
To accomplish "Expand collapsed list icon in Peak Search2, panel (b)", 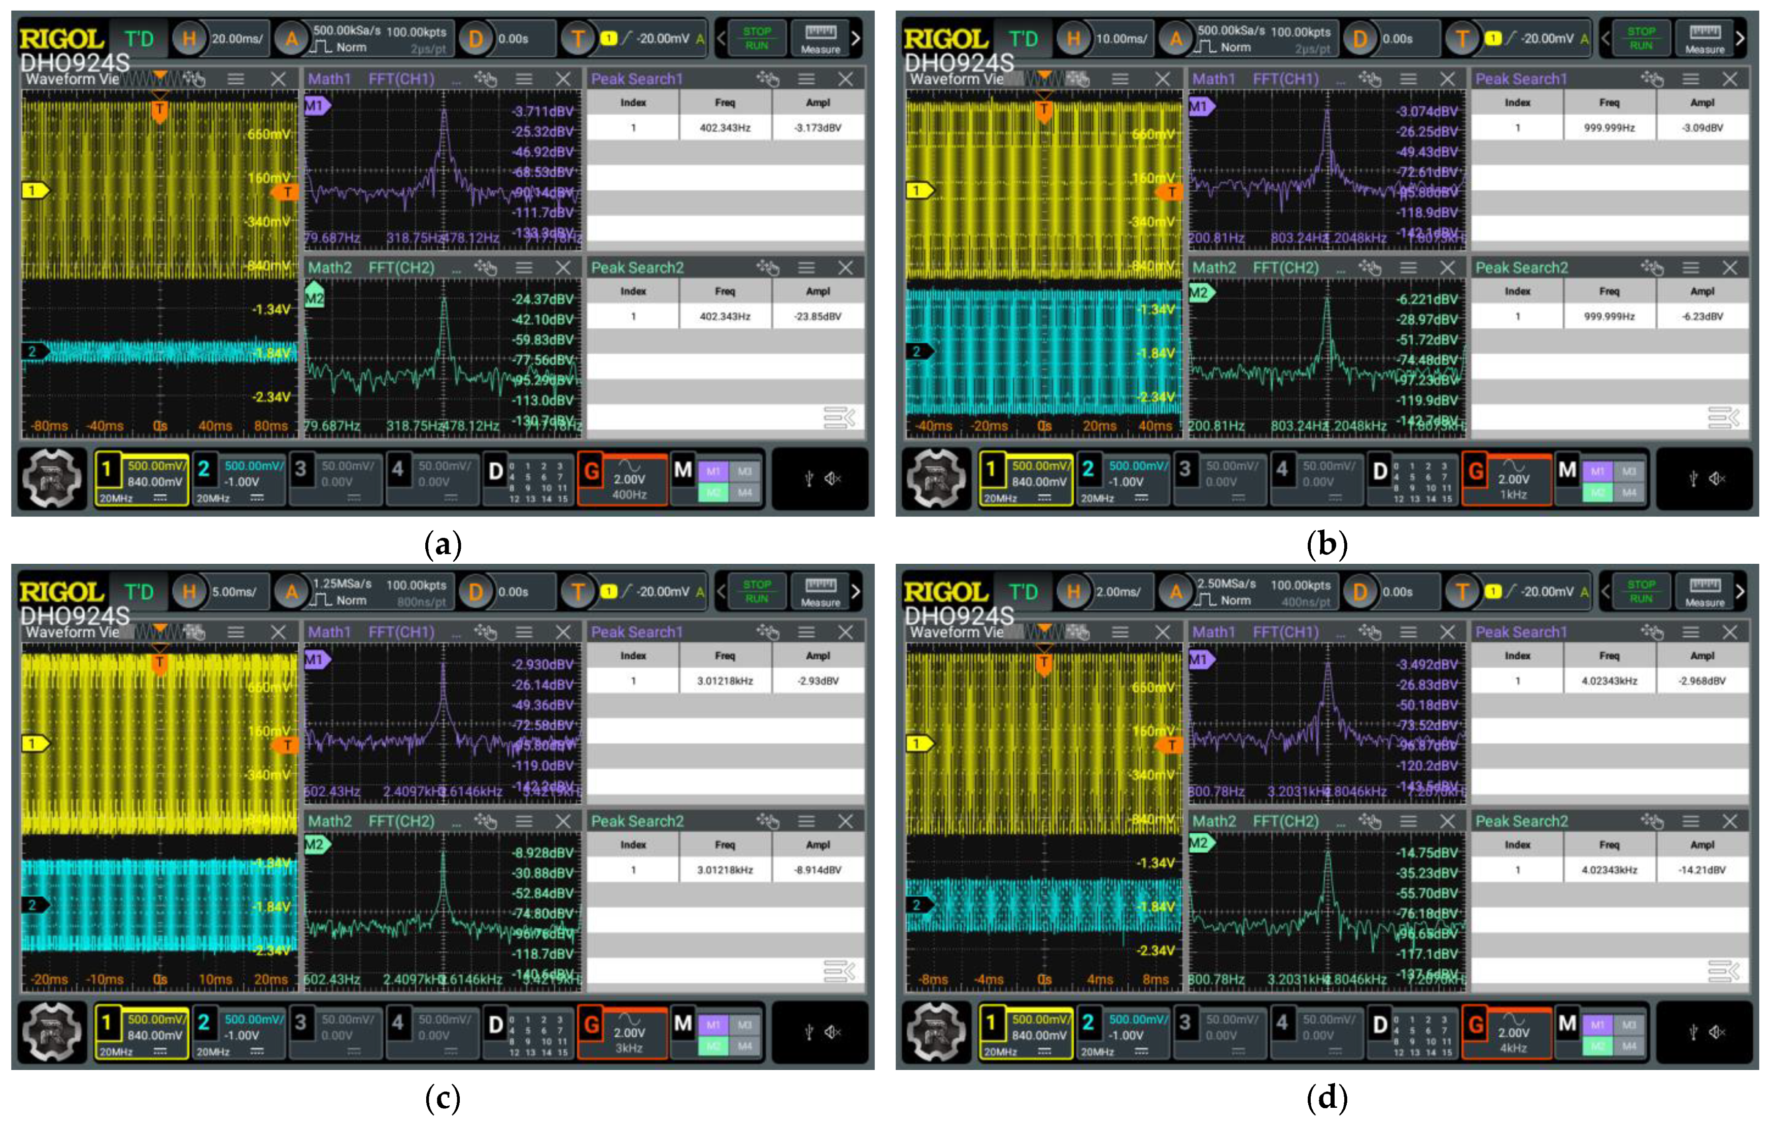I will (x=1723, y=418).
